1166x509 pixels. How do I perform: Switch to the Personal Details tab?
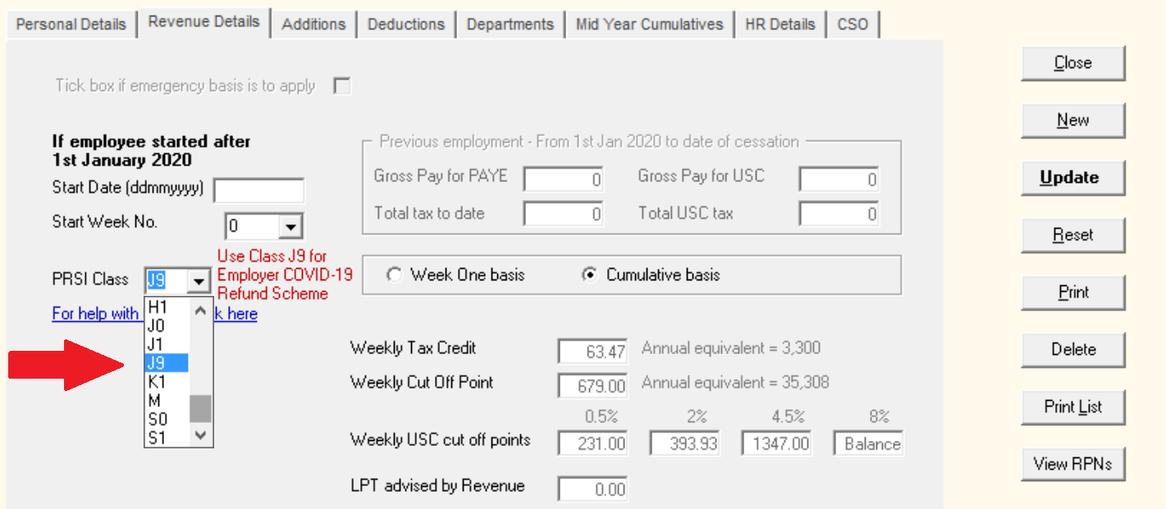click(x=71, y=24)
